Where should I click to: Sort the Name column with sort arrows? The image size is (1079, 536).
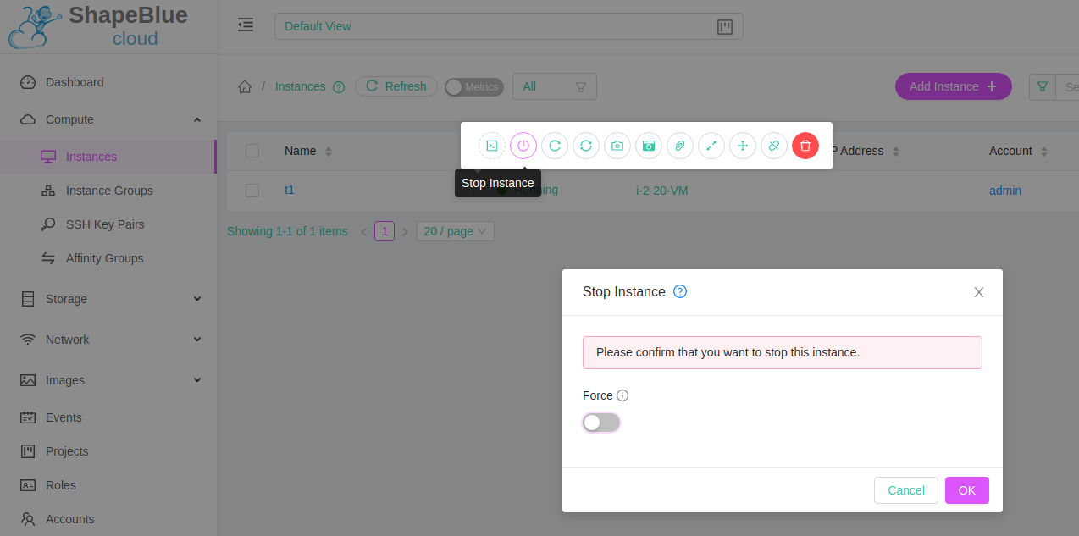point(329,152)
